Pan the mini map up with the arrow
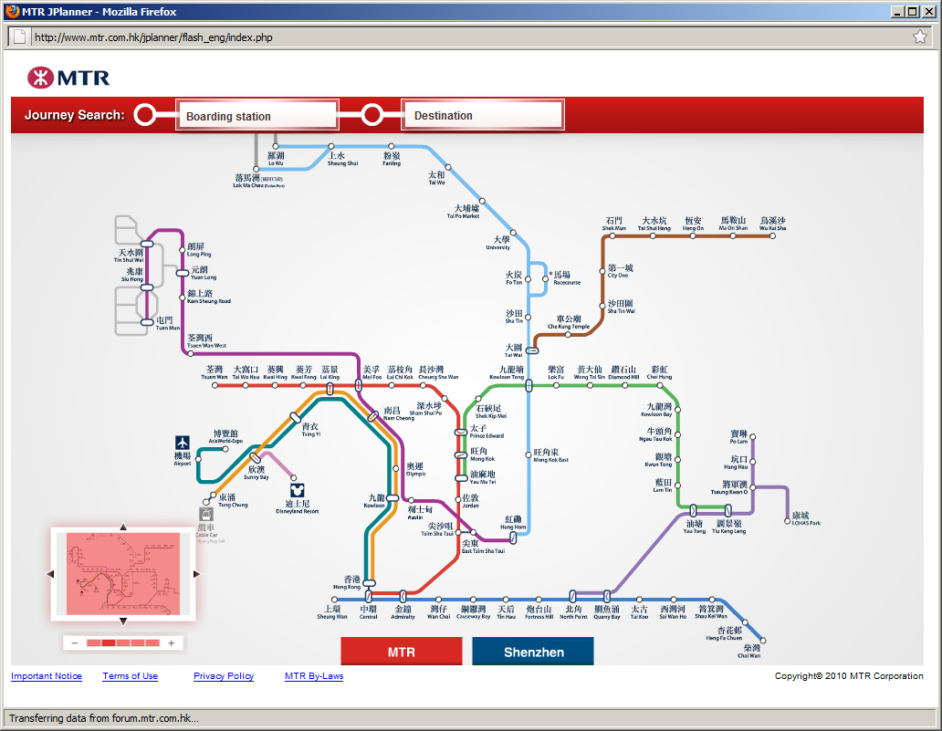The width and height of the screenshot is (942, 731). click(123, 527)
